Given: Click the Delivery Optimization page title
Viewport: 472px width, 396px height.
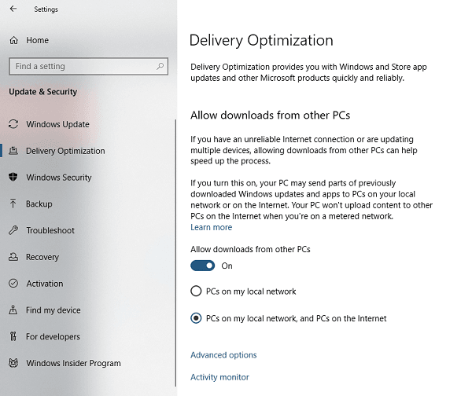Looking at the screenshot, I should click(261, 41).
